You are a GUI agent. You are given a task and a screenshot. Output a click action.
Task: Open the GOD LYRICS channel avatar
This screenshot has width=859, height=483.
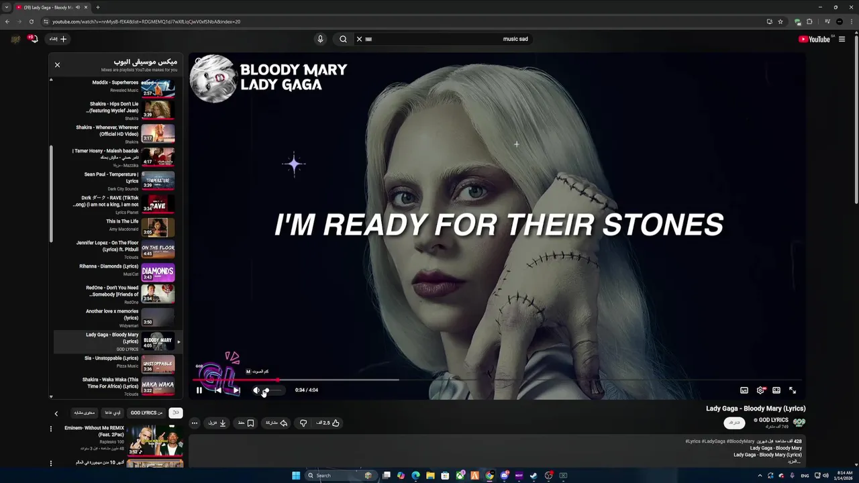tap(799, 423)
